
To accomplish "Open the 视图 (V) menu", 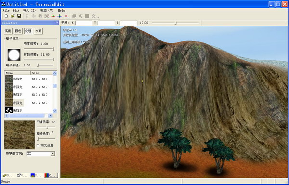I will [x=47, y=11].
